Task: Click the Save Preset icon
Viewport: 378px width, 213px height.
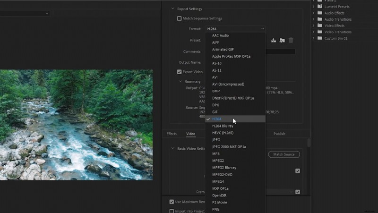Action: [x=273, y=41]
